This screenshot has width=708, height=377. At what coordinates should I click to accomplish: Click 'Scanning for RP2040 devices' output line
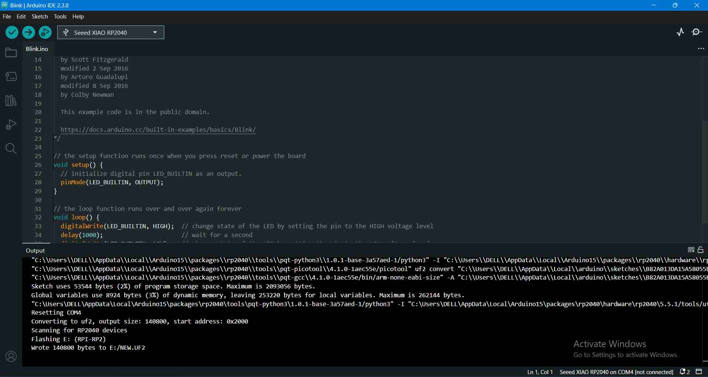pyautogui.click(x=79, y=330)
